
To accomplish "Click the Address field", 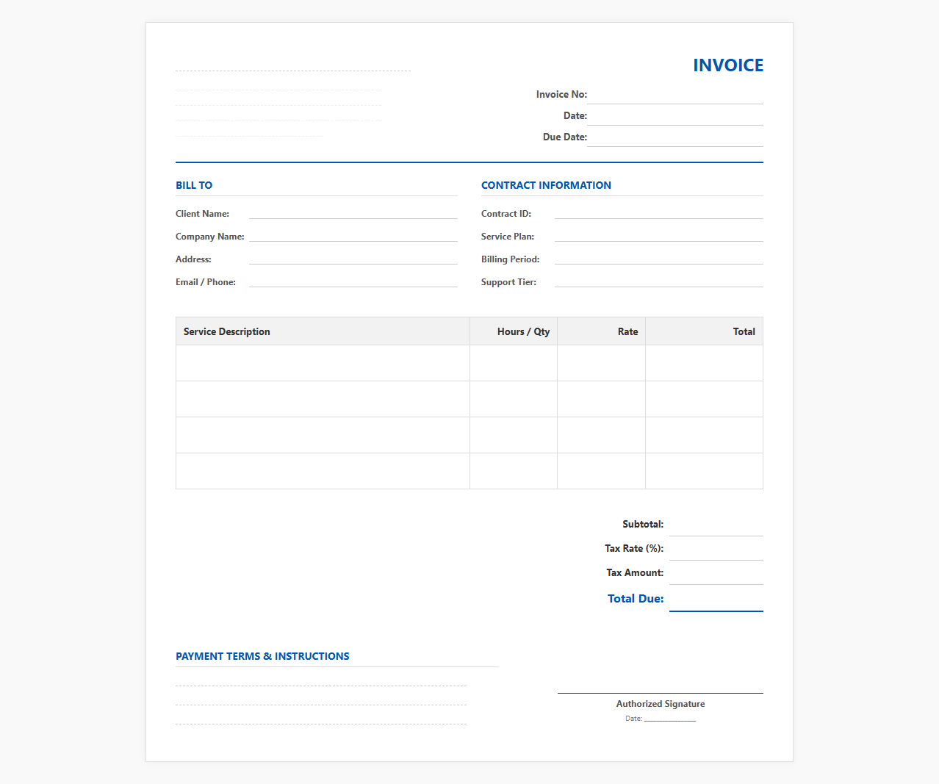I will click(x=353, y=259).
